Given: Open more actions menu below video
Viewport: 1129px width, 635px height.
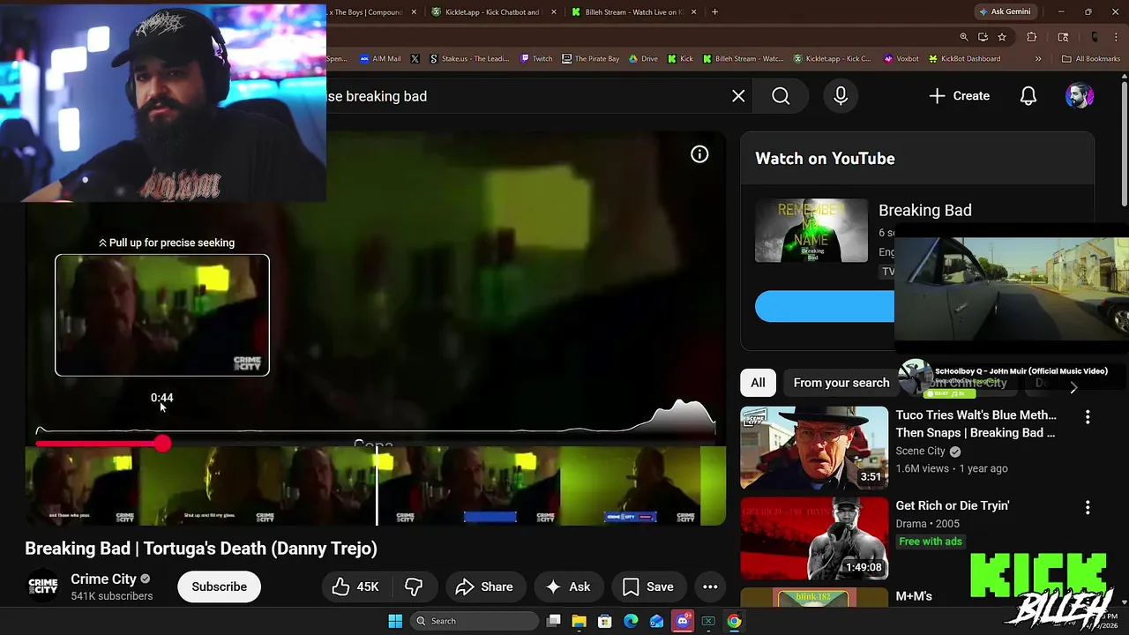Looking at the screenshot, I should pyautogui.click(x=710, y=586).
